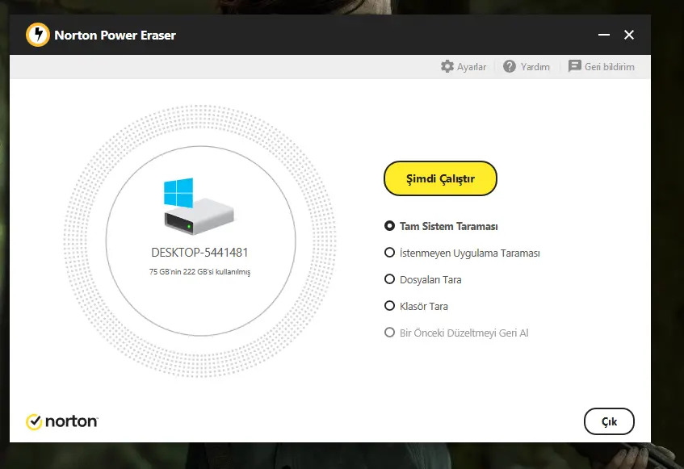This screenshot has height=469, width=684.
Task: Close the Norton Power Eraser window
Action: point(628,35)
